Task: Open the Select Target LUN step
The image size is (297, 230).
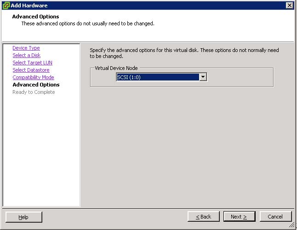Action: [32, 63]
